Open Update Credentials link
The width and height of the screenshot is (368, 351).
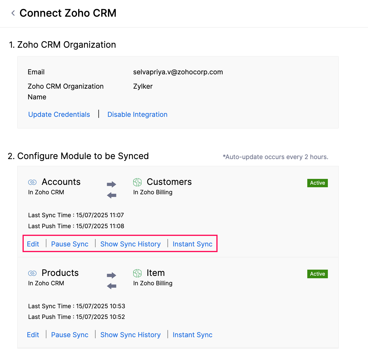59,114
